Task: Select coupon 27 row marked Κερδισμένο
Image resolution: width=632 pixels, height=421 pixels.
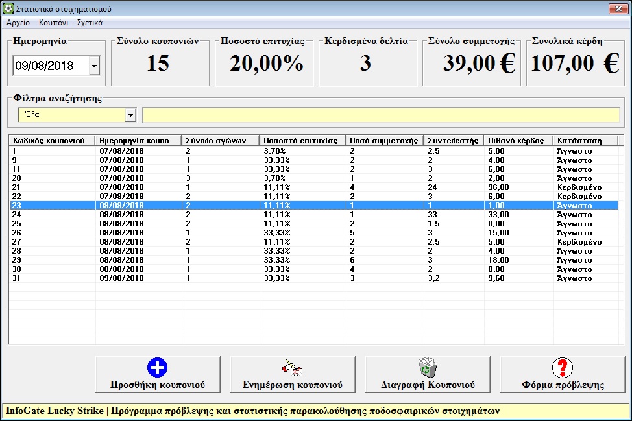Action: 52,241
